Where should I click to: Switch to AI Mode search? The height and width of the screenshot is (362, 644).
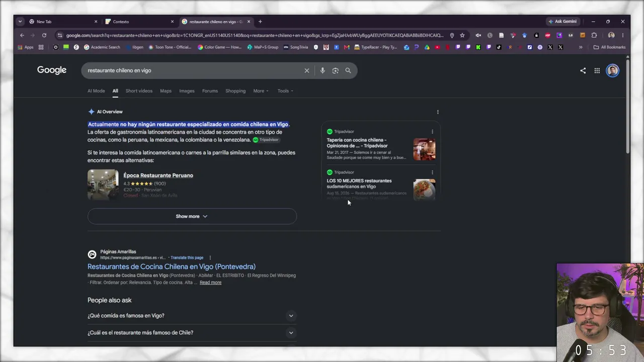pos(96,91)
